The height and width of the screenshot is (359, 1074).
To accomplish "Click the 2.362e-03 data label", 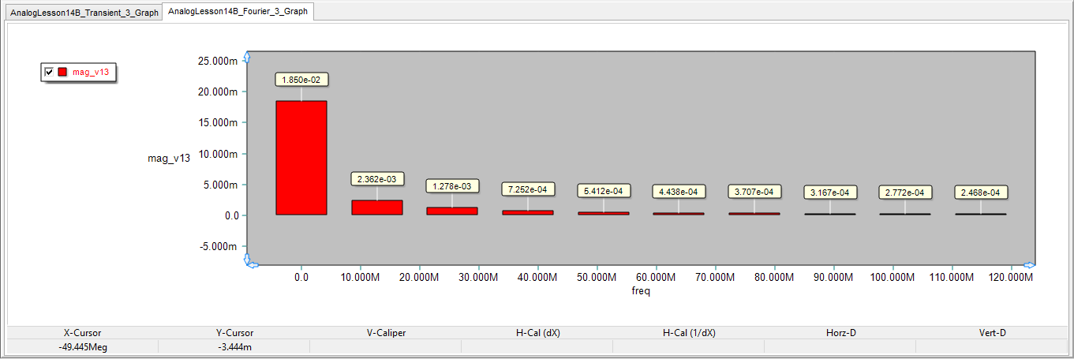I will [x=377, y=179].
